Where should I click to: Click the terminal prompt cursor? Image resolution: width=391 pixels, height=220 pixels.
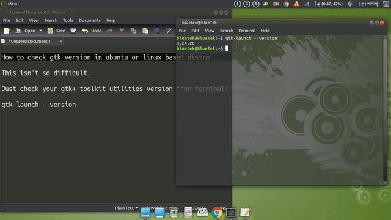coord(227,48)
